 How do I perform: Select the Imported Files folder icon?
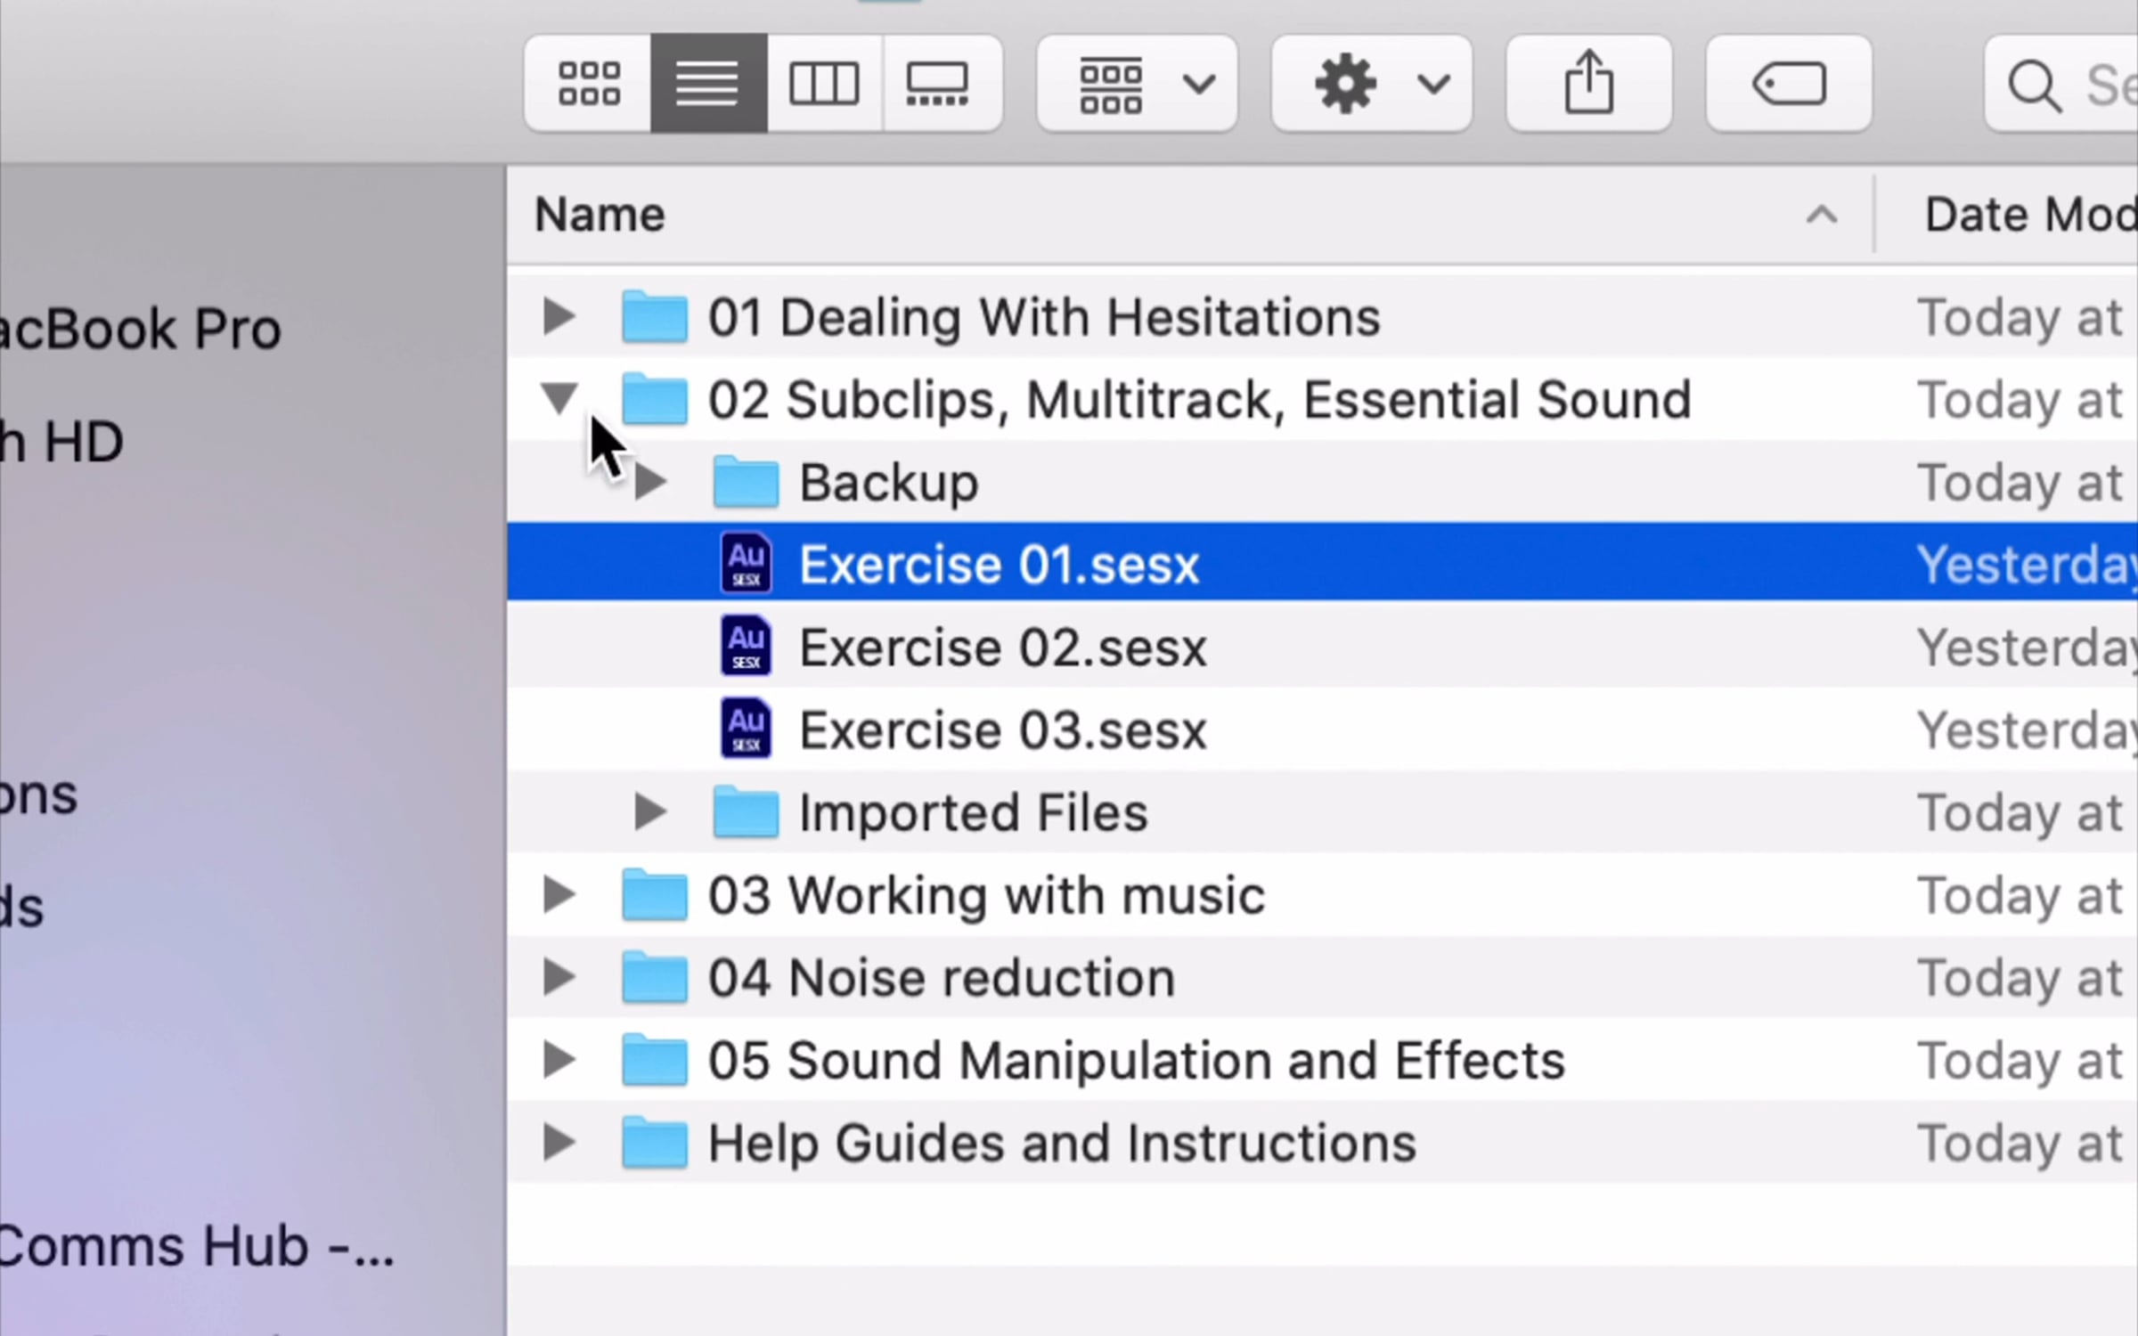coord(746,812)
